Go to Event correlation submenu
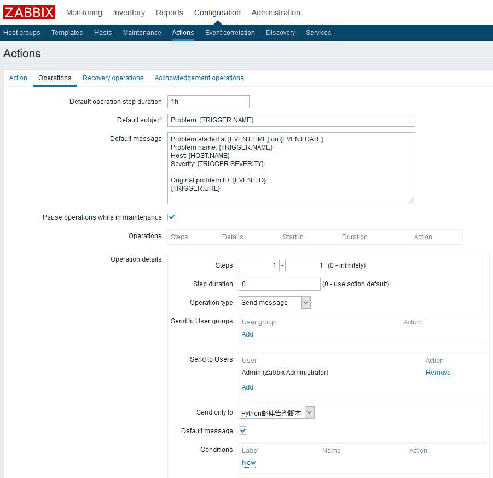 tap(230, 33)
